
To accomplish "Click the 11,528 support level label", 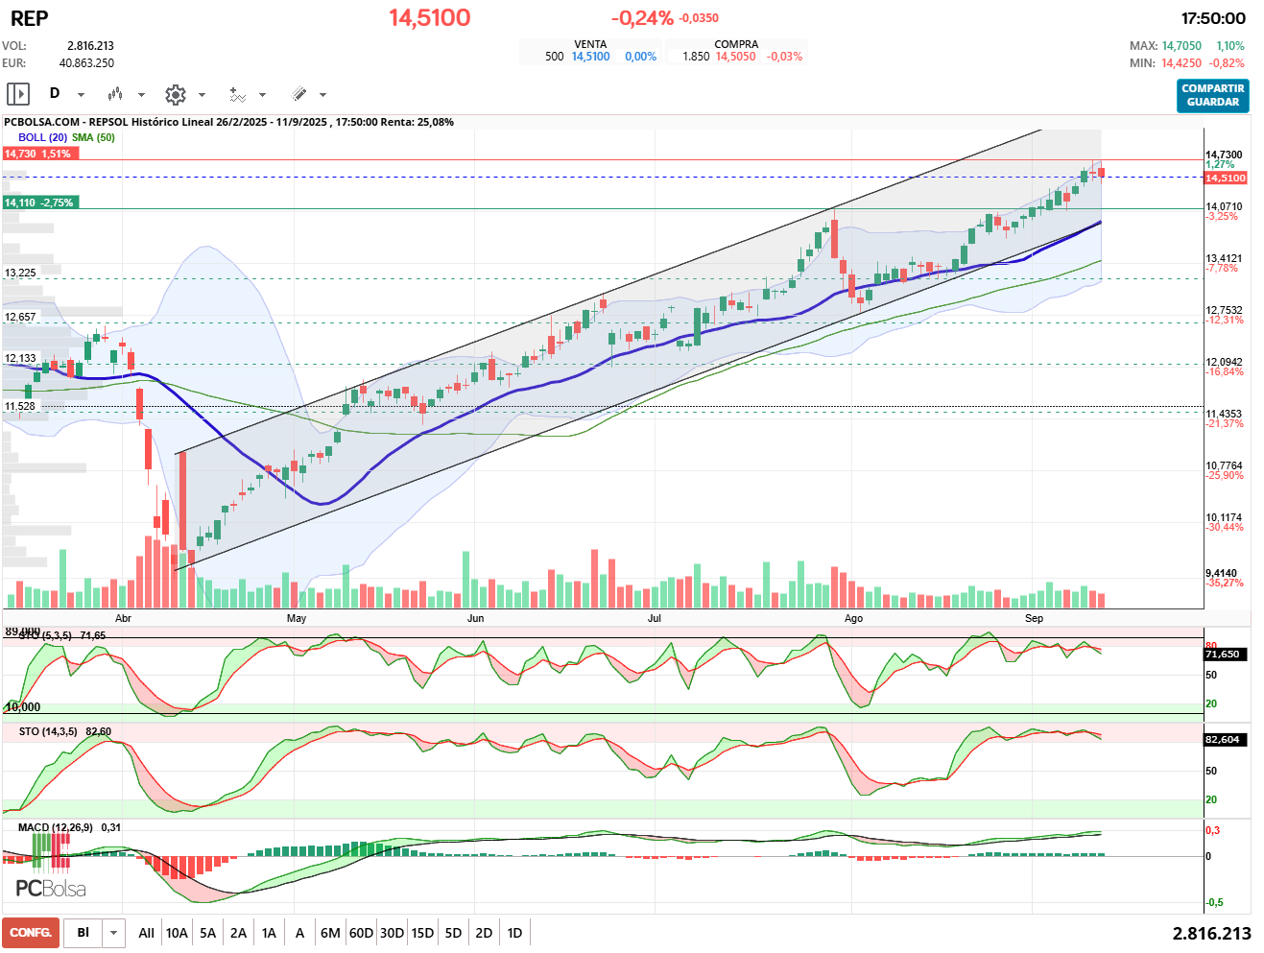I will (x=20, y=406).
